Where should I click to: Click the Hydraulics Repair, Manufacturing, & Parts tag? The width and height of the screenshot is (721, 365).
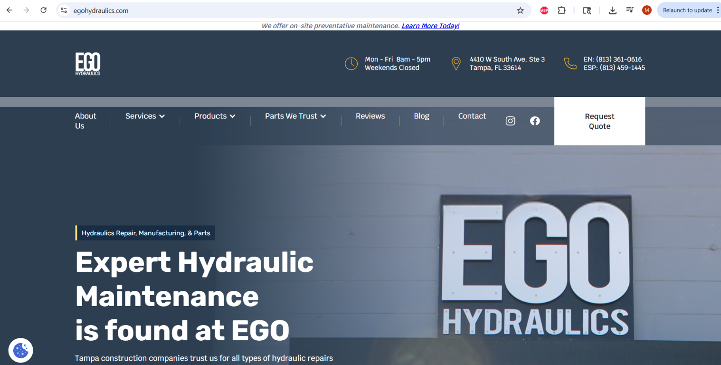[145, 233]
